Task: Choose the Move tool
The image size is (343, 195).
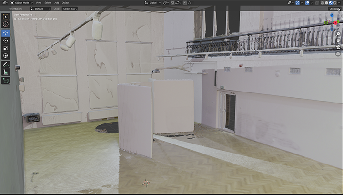Action: tap(6, 33)
